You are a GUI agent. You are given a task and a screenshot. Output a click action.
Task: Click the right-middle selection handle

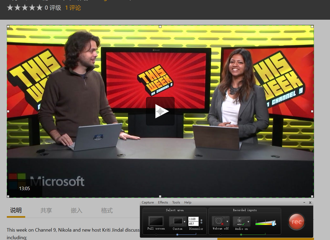312,111
